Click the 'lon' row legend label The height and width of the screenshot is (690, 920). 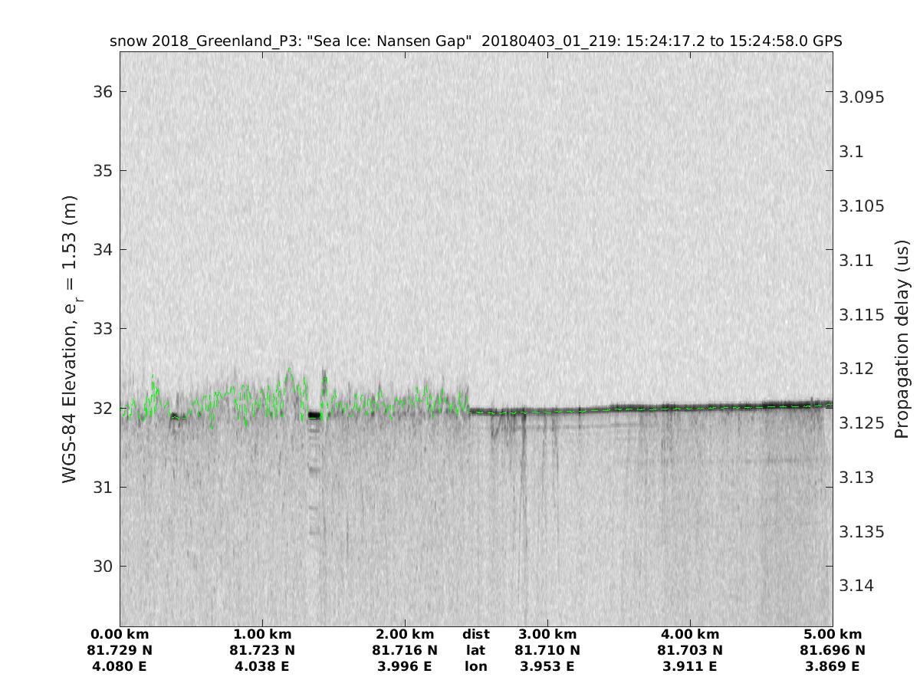pos(475,666)
